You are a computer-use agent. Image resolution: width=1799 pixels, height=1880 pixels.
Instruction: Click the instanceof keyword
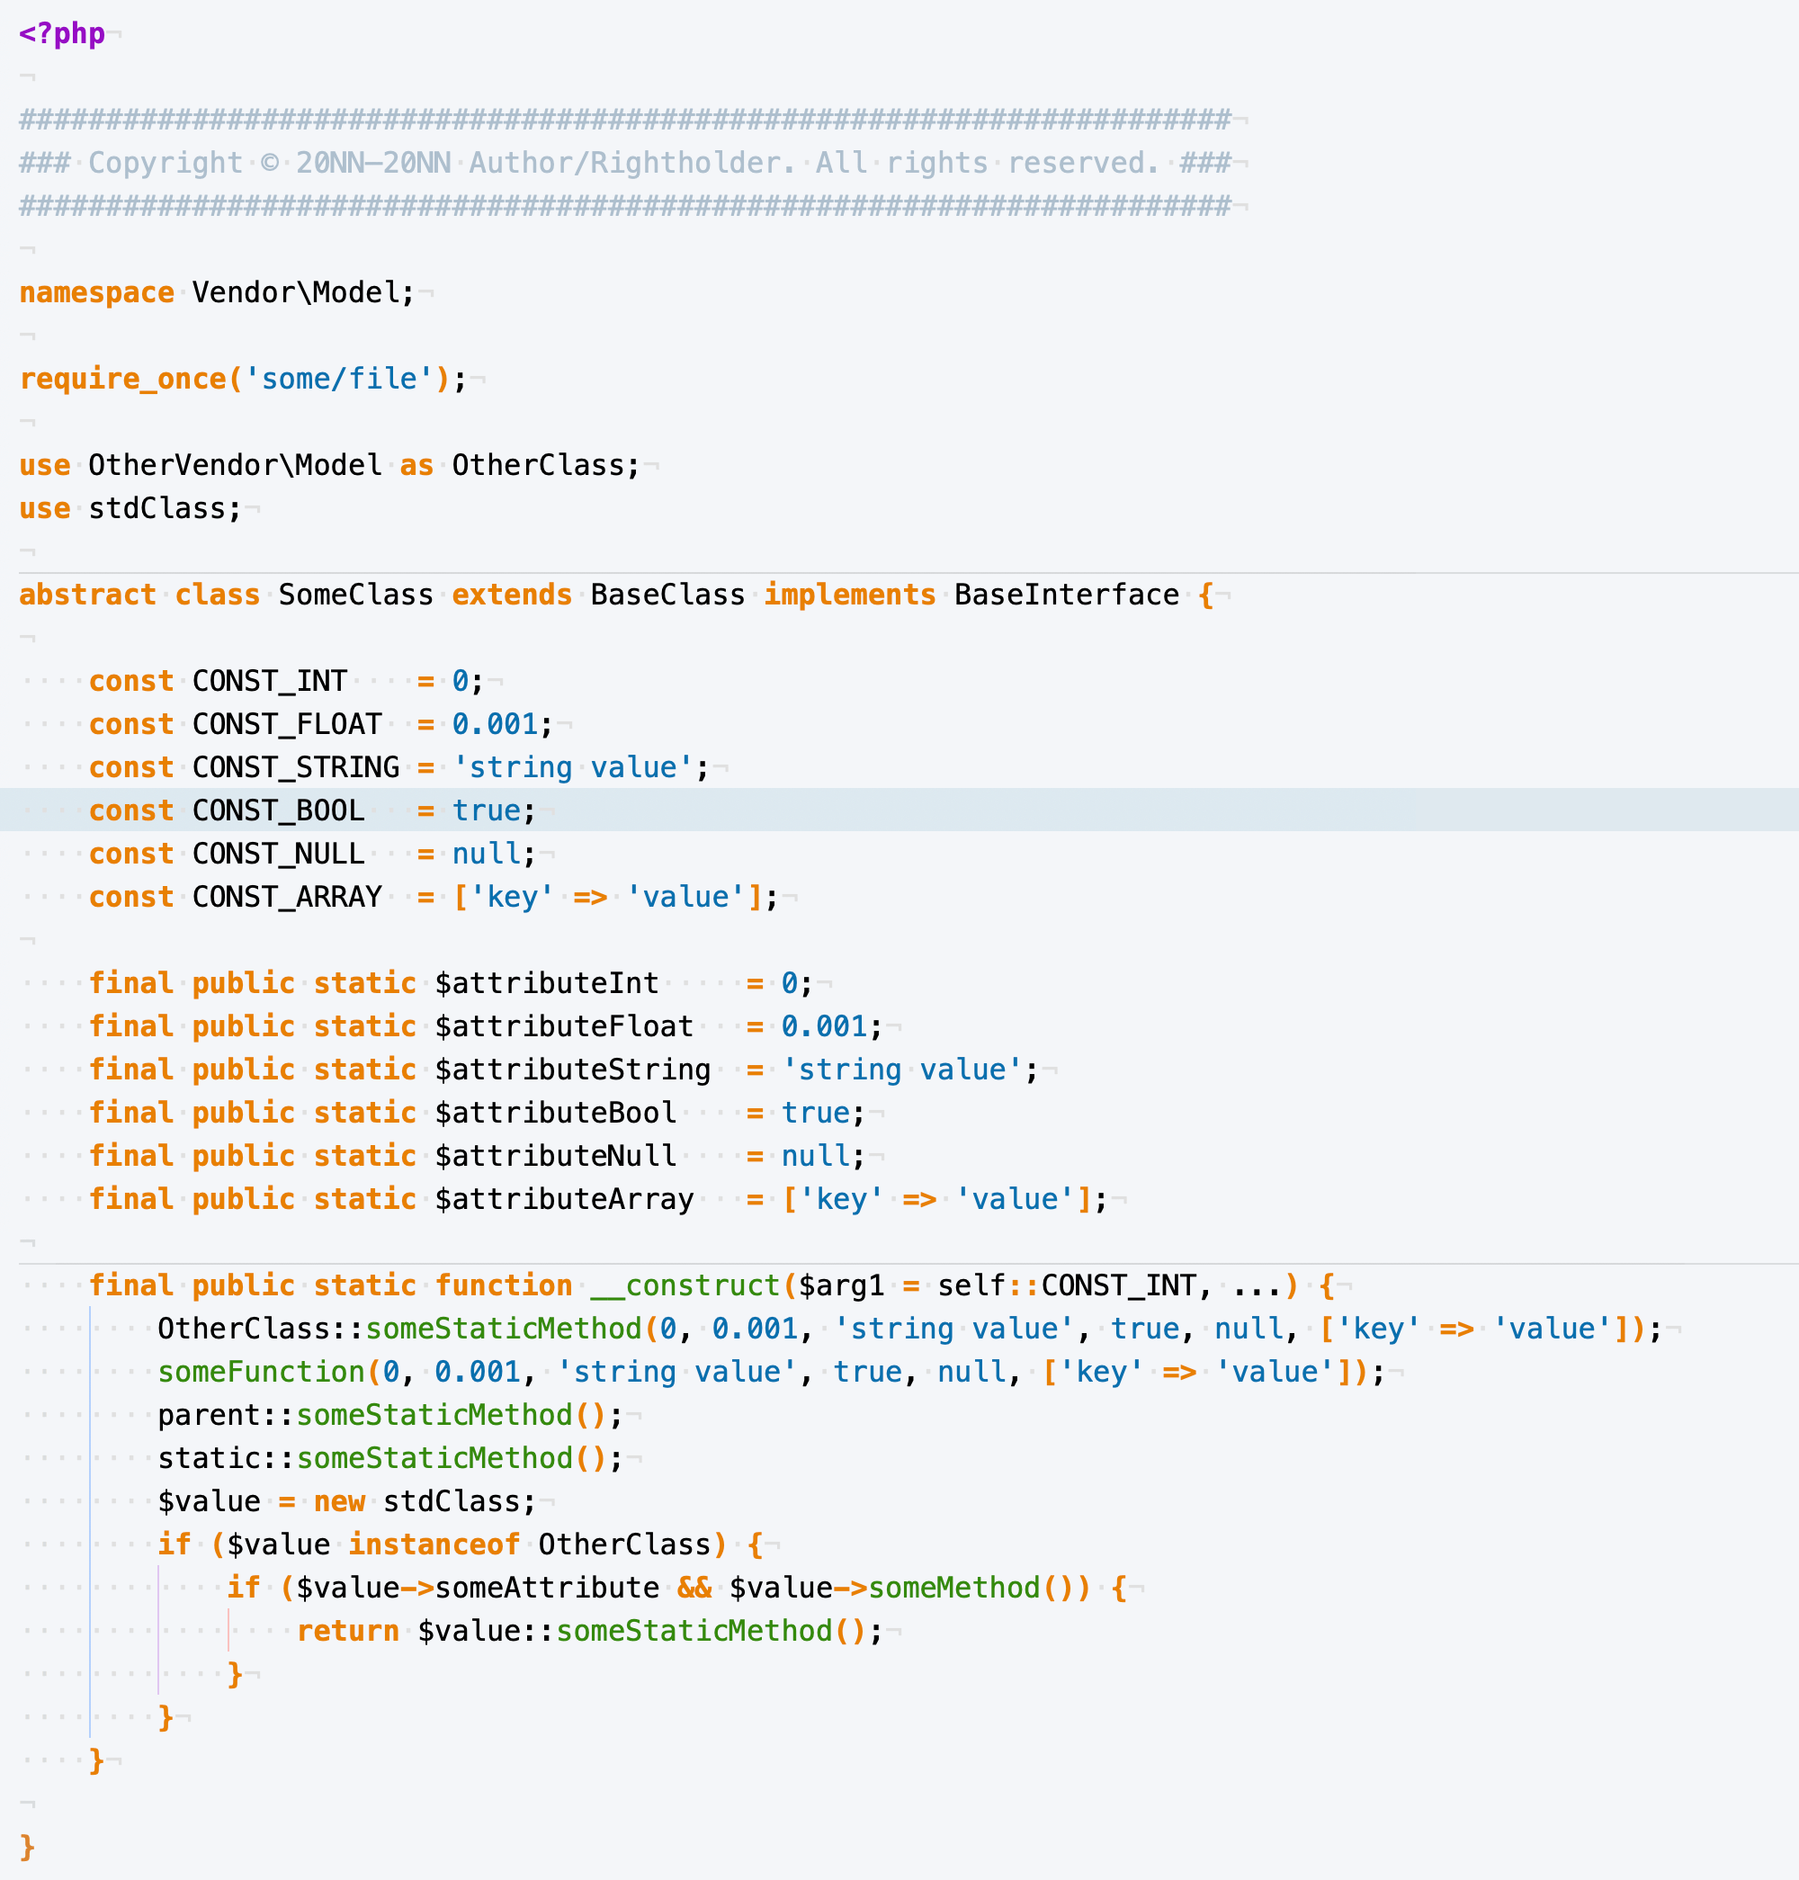click(x=434, y=1544)
